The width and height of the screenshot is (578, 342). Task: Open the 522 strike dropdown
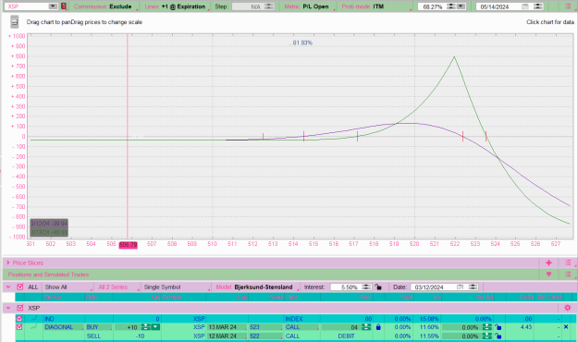pyautogui.click(x=265, y=336)
